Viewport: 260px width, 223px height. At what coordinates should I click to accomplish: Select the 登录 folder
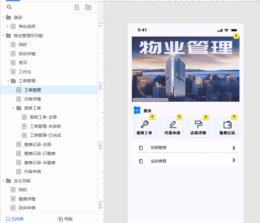[x=18, y=17]
